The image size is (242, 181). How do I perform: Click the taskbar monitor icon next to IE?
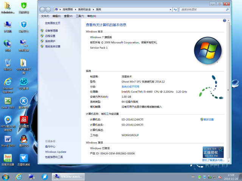click(x=31, y=177)
